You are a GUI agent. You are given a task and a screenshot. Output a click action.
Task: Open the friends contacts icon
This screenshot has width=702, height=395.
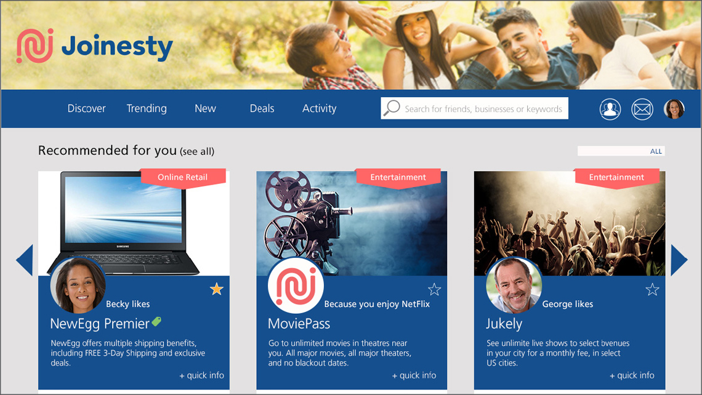pos(610,109)
